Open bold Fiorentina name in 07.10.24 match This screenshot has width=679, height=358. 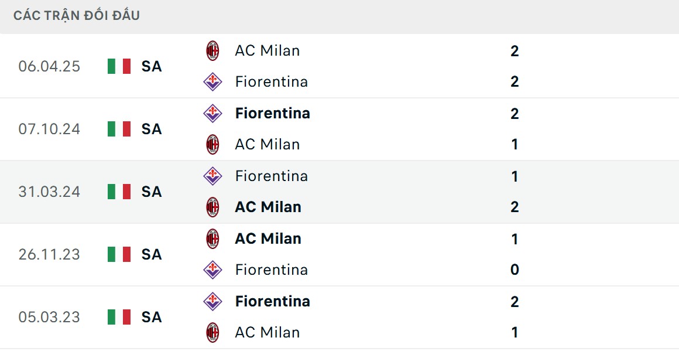272,113
